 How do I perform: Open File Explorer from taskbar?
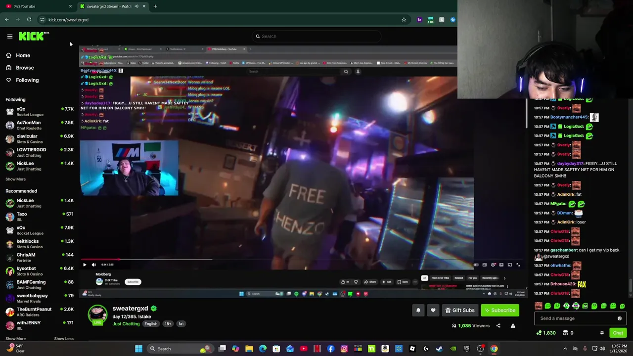249,349
